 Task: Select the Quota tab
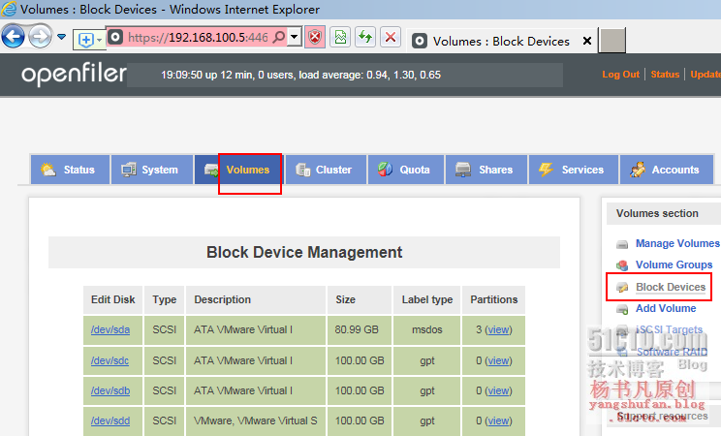click(404, 170)
